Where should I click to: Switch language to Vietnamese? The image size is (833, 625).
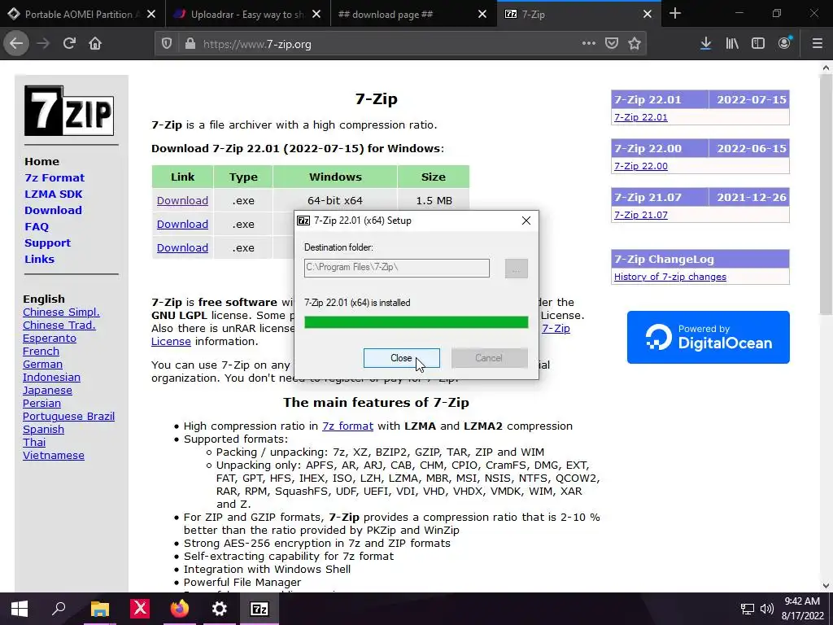[x=54, y=455]
